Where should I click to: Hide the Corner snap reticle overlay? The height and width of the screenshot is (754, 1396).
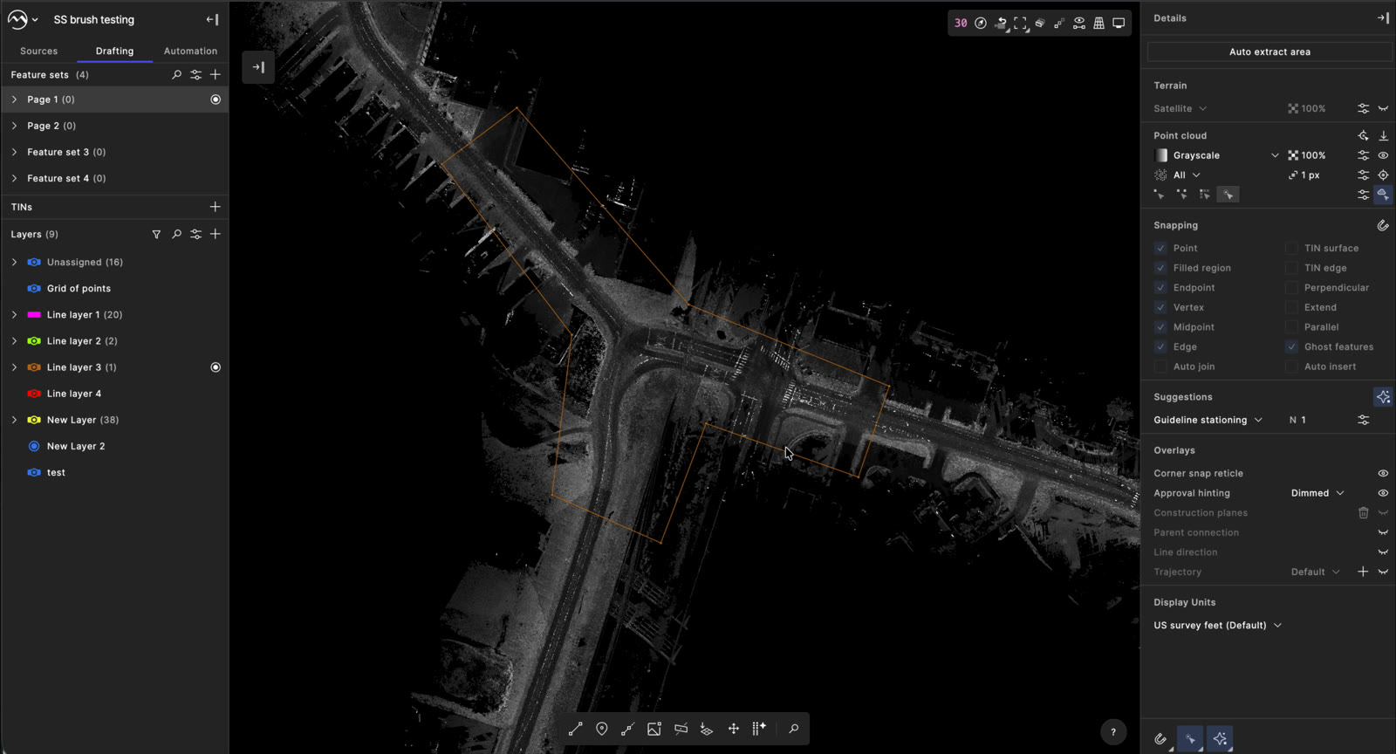(x=1383, y=473)
